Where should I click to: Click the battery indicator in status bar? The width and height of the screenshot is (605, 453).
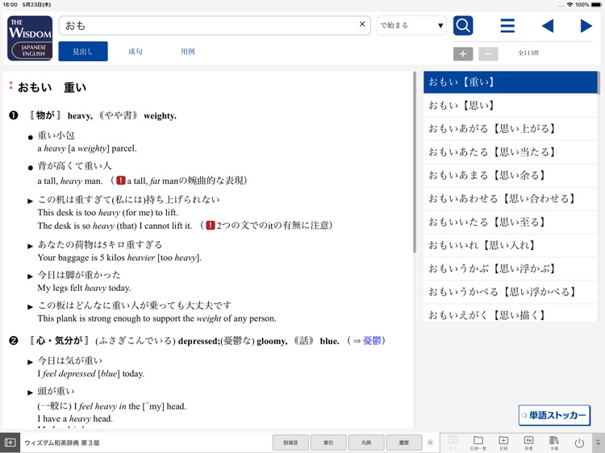tap(596, 5)
